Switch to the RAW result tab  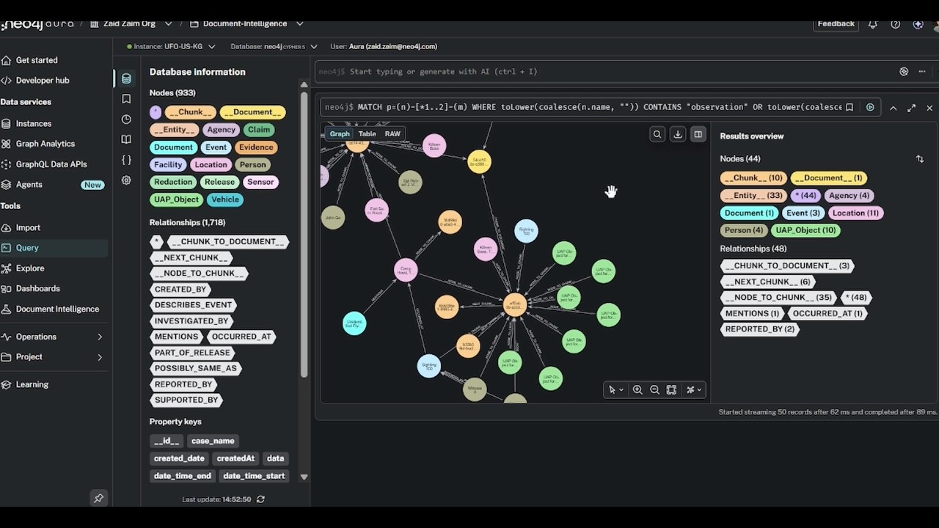click(392, 133)
